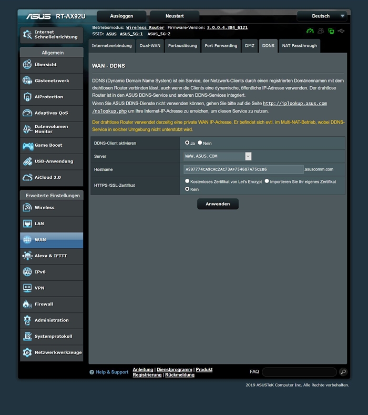Screen dimensions: 368x415
Task: Open Netzwerkwerkzeuge tools icon
Action: coord(27,352)
